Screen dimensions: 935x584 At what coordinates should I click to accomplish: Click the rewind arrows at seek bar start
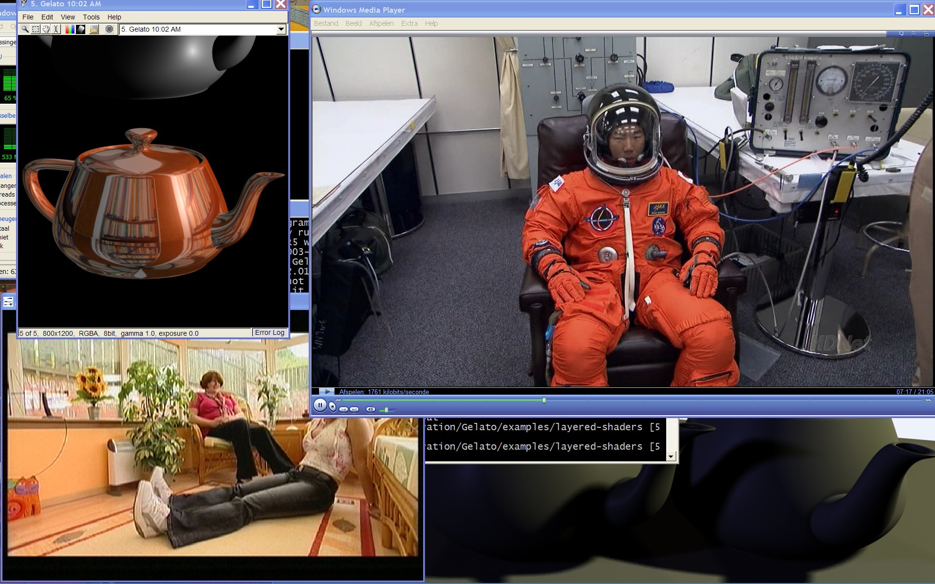tap(338, 400)
